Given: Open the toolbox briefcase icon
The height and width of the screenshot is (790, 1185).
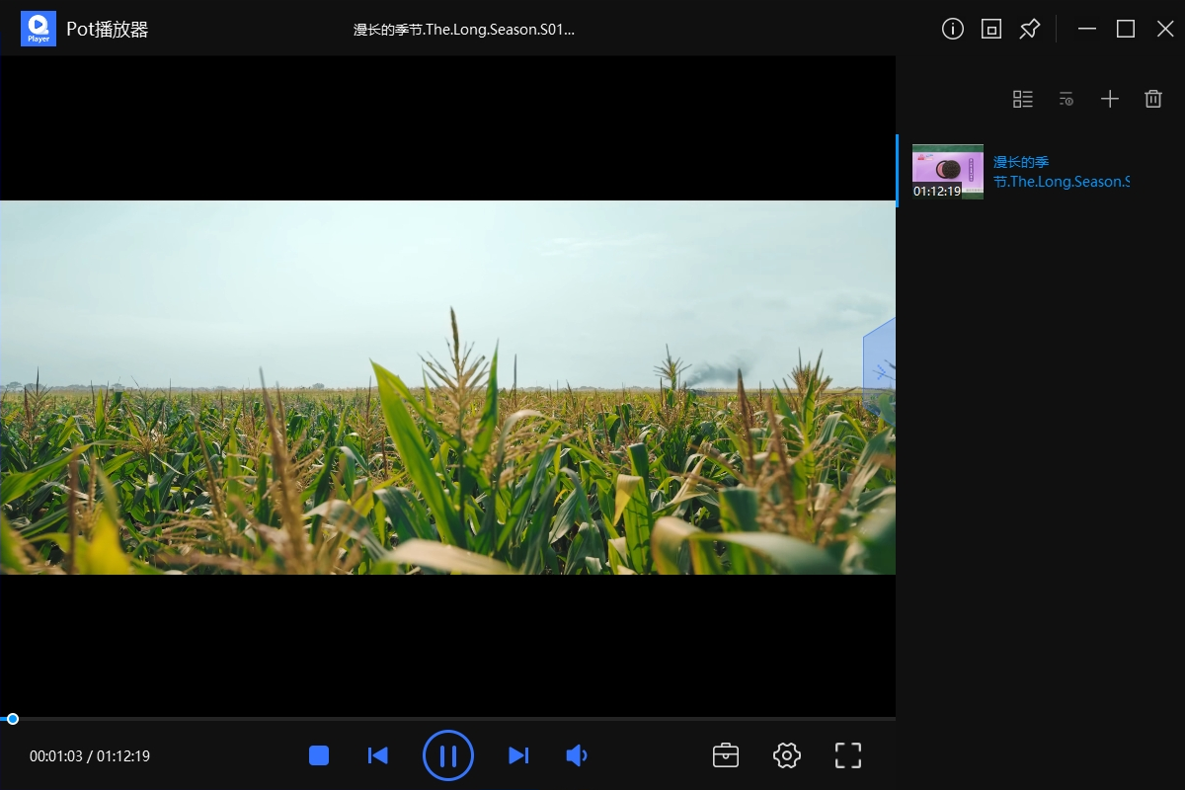Looking at the screenshot, I should tap(726, 755).
